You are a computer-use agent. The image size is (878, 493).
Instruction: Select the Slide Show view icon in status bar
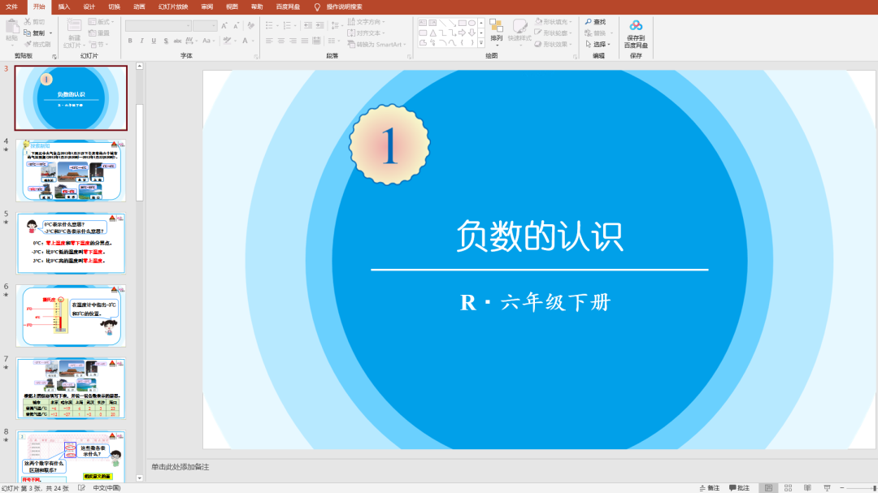click(x=828, y=487)
